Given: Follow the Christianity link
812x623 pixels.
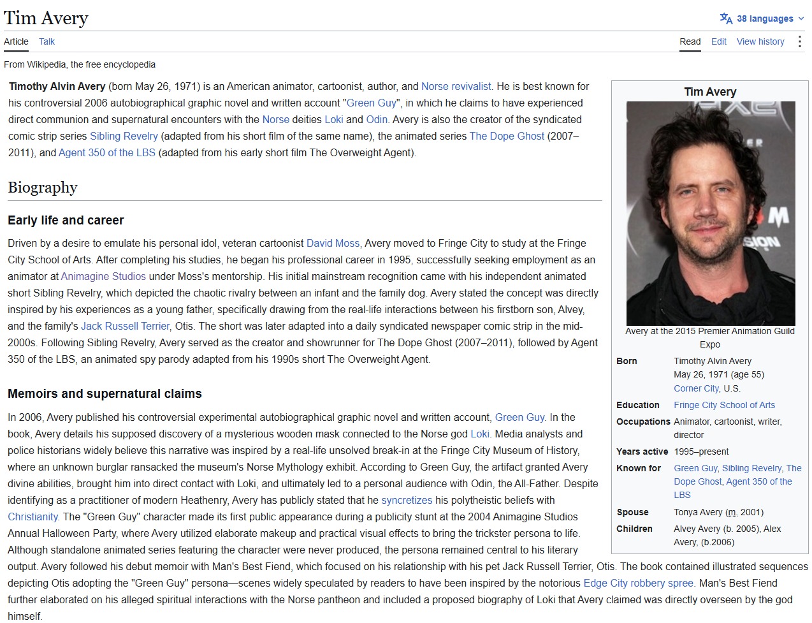Looking at the screenshot, I should point(33,517).
